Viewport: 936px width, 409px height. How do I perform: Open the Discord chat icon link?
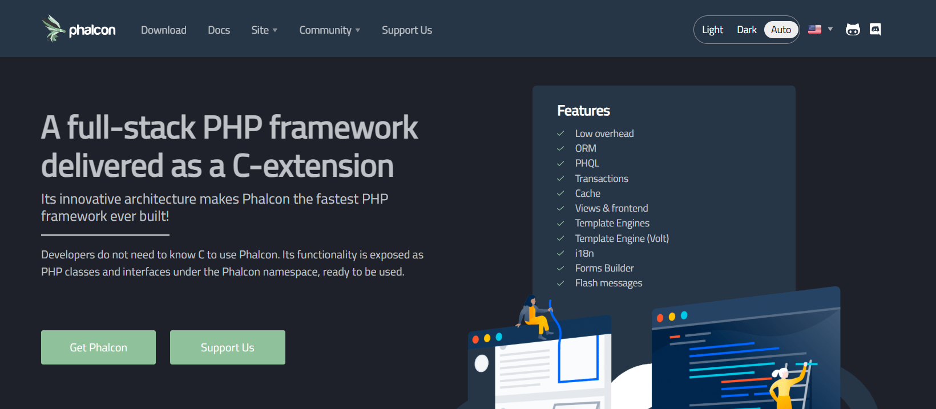click(x=876, y=30)
